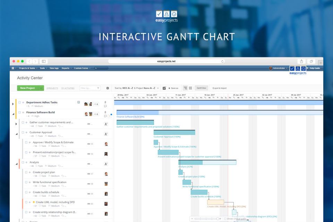The height and width of the screenshot is (222, 333).
Task: Toggle browser sidebar icon
Action: point(44,61)
